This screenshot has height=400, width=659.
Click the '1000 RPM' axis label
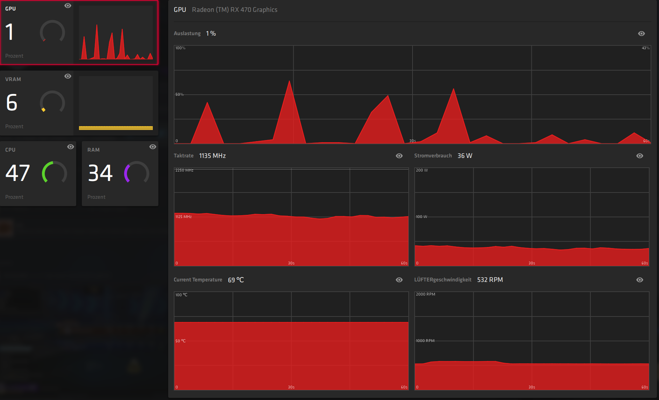click(425, 341)
